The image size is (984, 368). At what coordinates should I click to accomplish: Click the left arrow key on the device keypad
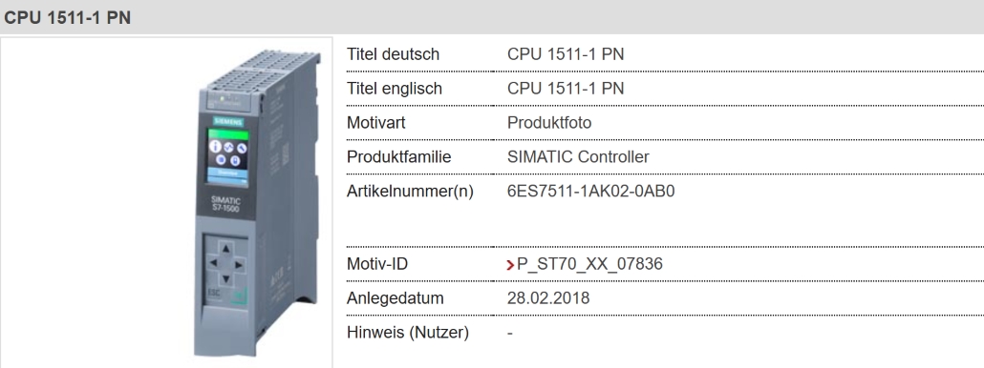click(x=213, y=263)
